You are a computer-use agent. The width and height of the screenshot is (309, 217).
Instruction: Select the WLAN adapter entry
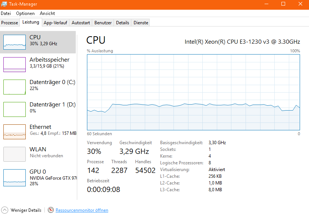coord(15,154)
